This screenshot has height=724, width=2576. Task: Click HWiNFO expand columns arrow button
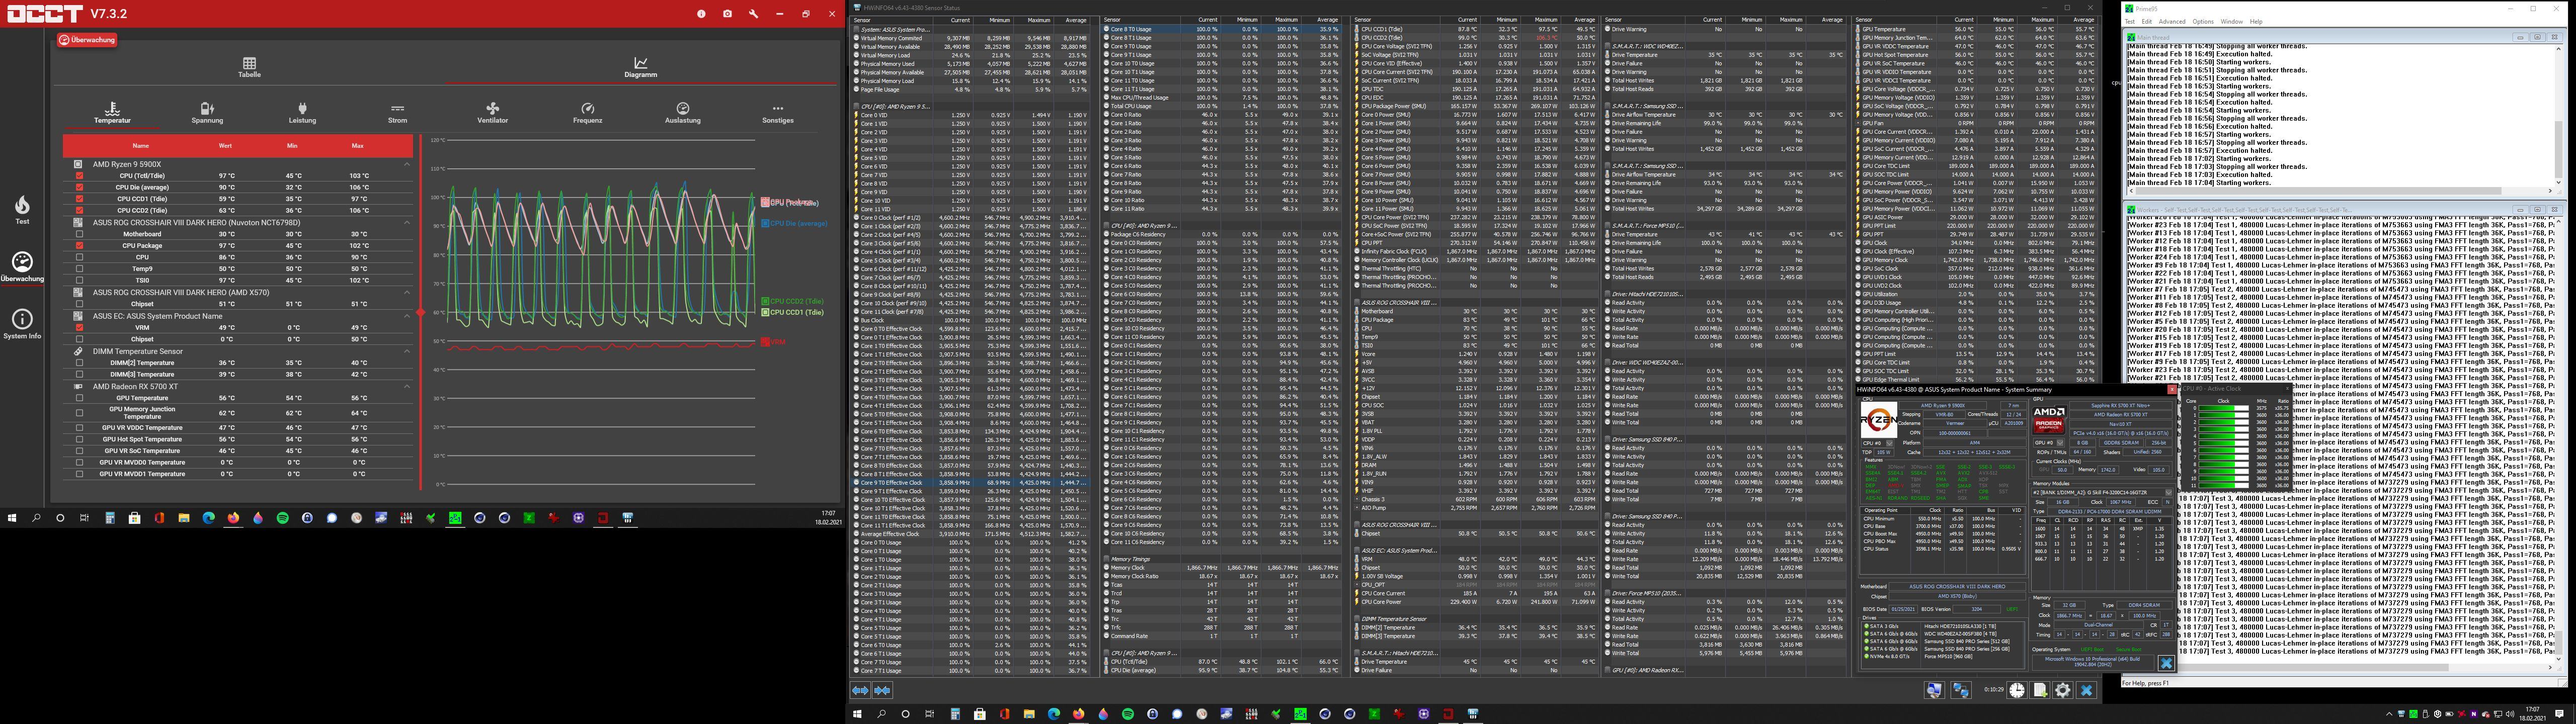coord(860,690)
